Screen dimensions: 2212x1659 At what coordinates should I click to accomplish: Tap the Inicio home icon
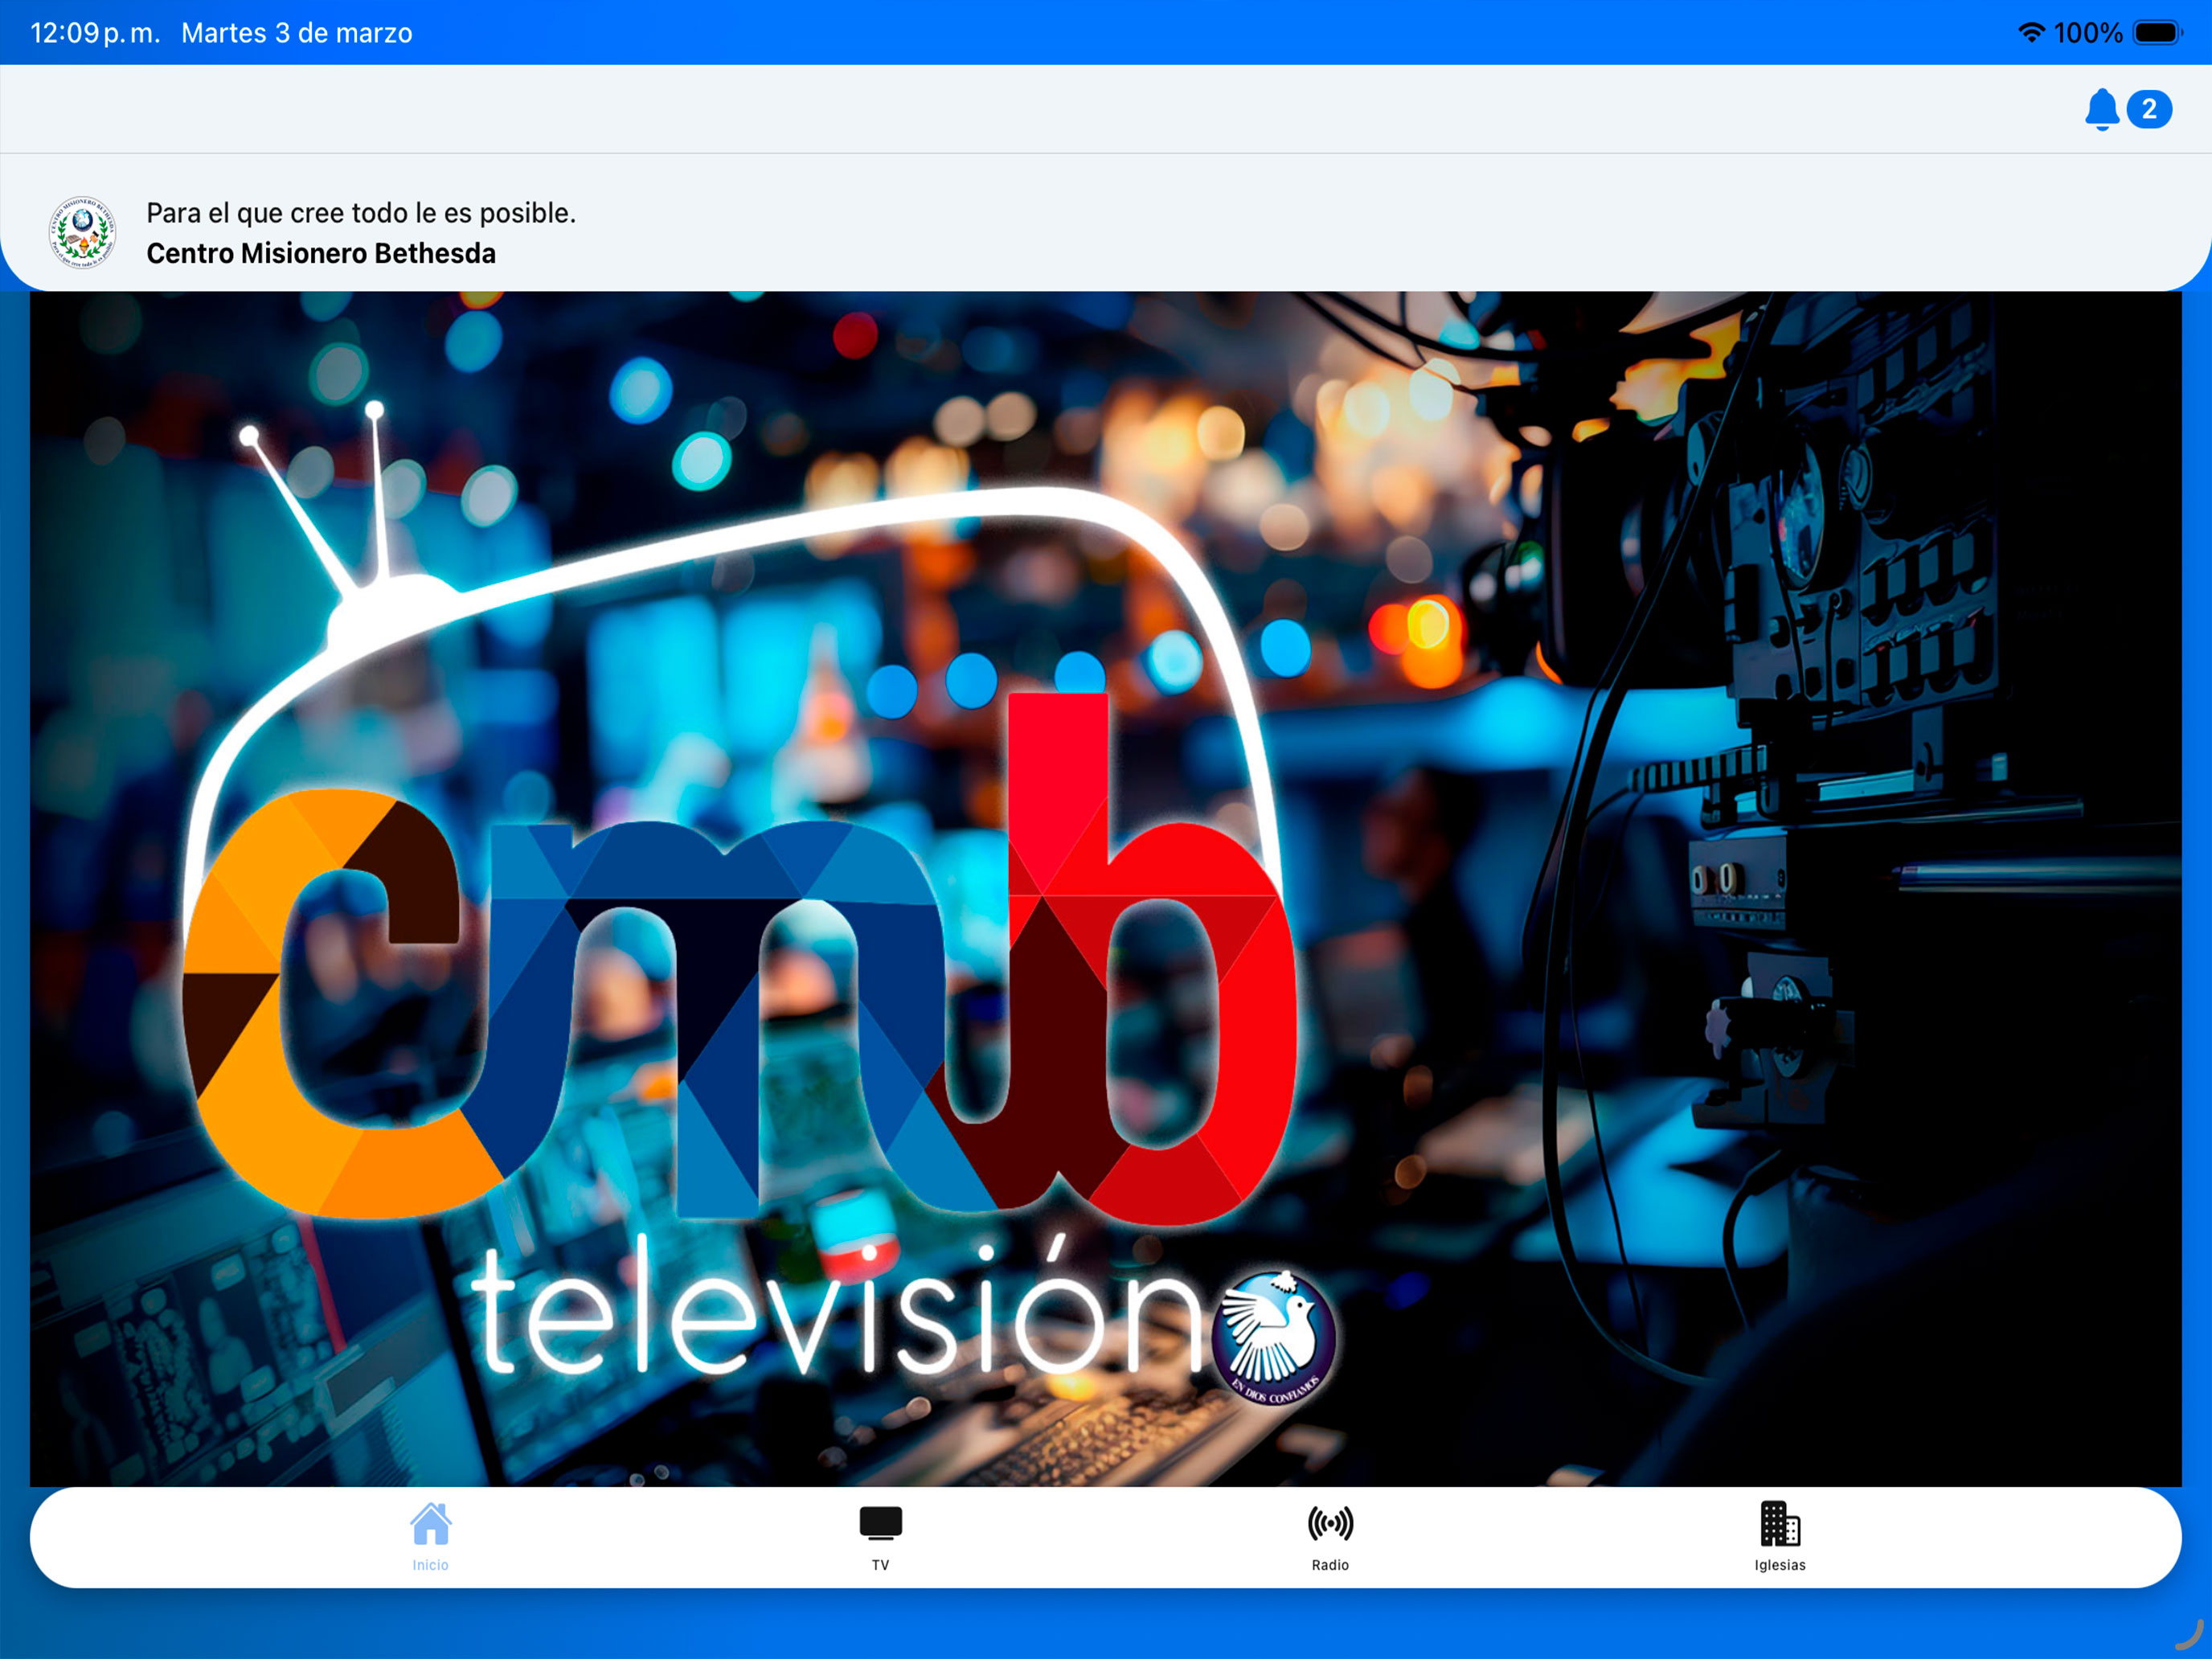coord(431,1523)
